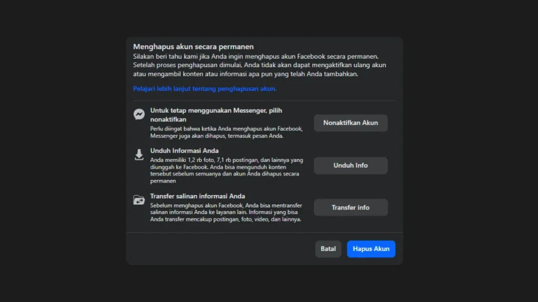Screen dimensions: 538x302
Task: Click the Transfer salinan informasi Anda heading
Action: coord(198,196)
